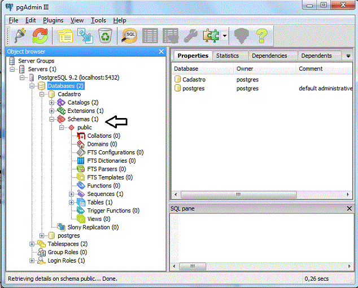Open the maintenance wrench tool

click(x=191, y=36)
